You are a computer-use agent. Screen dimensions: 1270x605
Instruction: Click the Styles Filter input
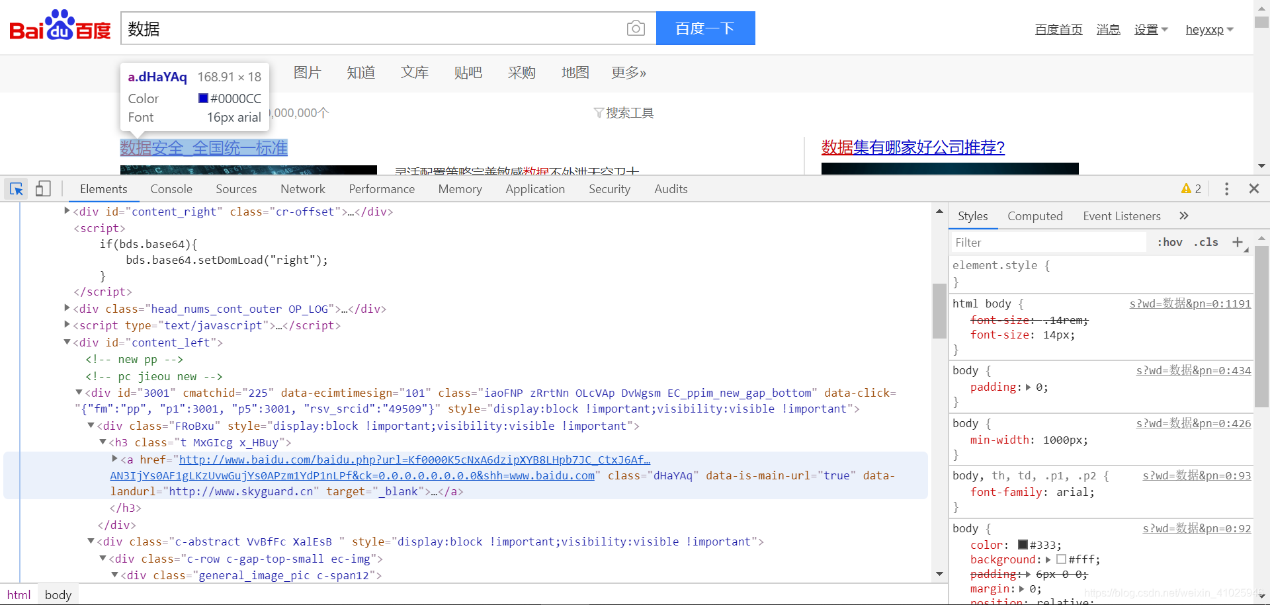pos(1049,243)
